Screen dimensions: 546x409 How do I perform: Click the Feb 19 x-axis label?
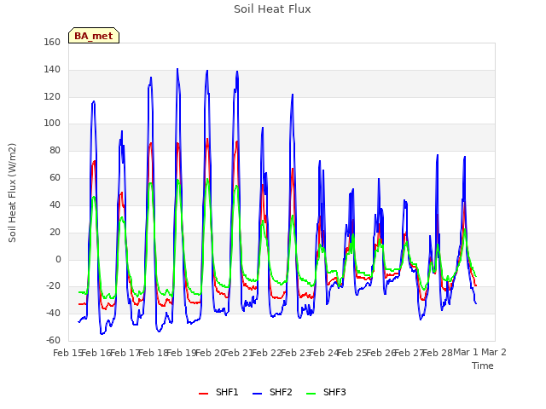pyautogui.click(x=182, y=353)
